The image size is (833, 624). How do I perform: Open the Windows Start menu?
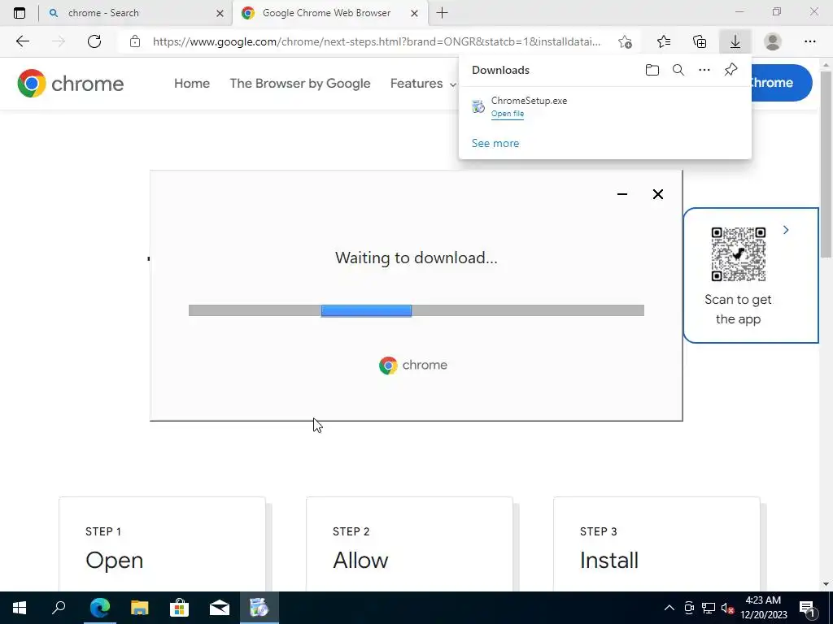coord(20,608)
